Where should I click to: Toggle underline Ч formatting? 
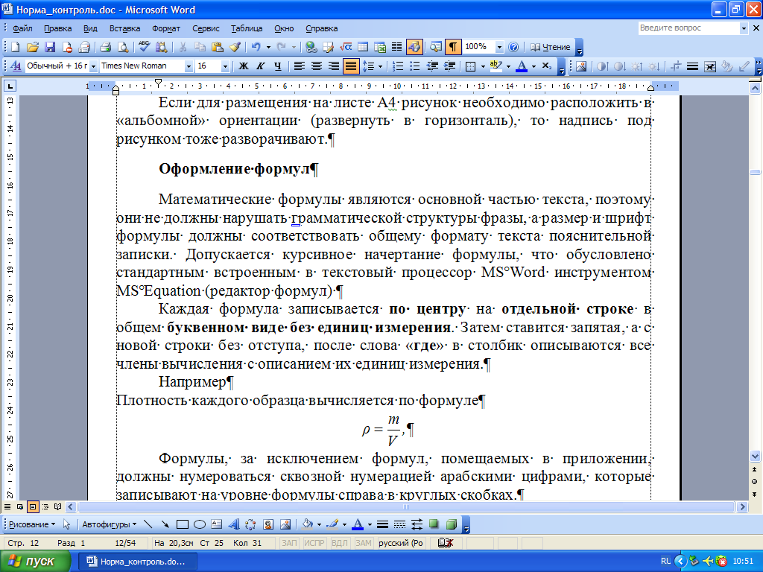[x=277, y=66]
